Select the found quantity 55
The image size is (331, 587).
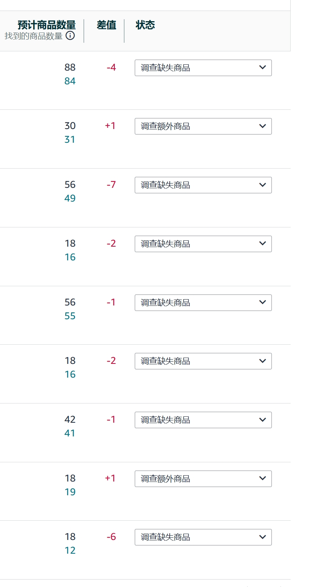pos(70,316)
